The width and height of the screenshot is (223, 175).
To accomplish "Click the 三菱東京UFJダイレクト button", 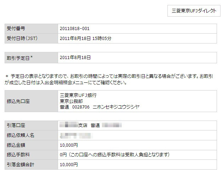I will (x=194, y=11).
